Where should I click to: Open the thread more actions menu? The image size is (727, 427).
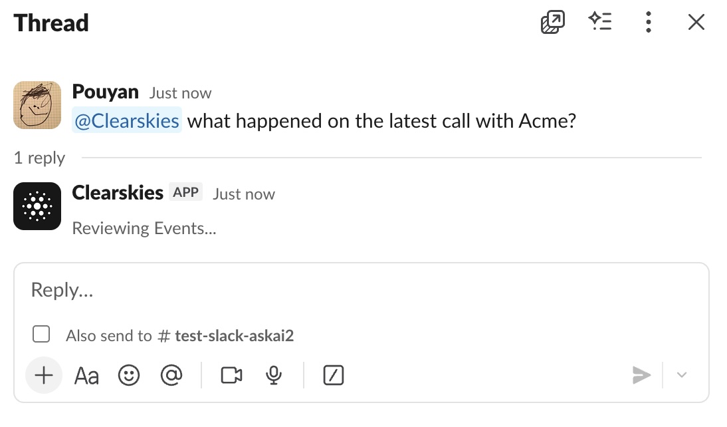[648, 23]
